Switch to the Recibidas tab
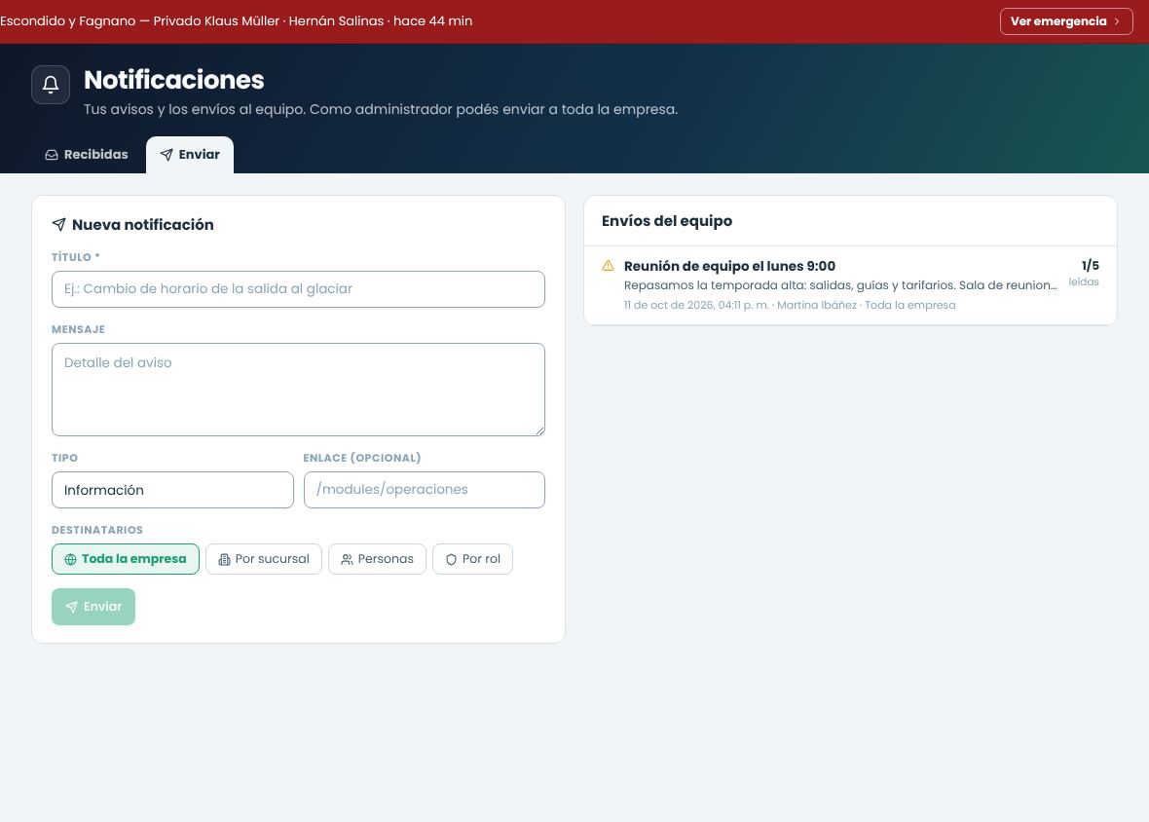The image size is (1149, 822). pos(87,155)
